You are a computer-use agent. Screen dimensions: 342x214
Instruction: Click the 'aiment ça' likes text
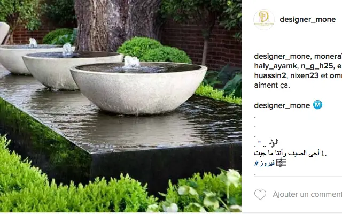tap(272, 85)
